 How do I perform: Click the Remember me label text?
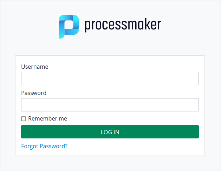coord(47,119)
